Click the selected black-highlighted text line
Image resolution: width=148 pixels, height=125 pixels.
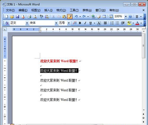pos(59,71)
